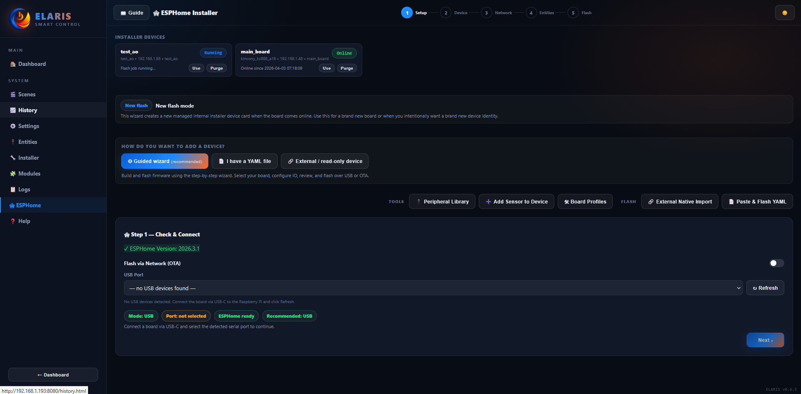Click the Elaris flame logo
801x394 pixels.
coord(20,19)
